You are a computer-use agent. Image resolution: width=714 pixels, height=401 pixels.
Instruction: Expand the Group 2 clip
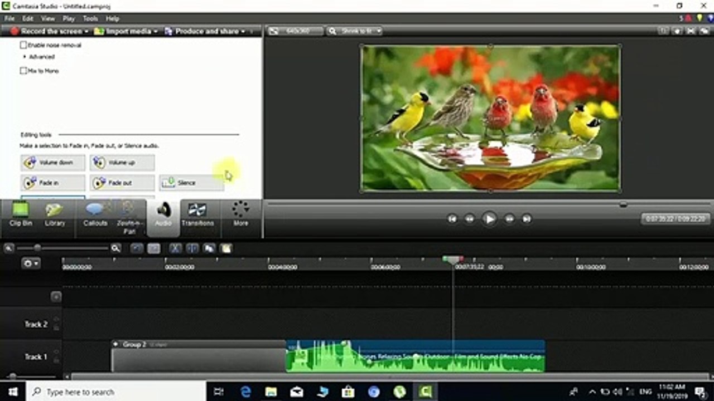(116, 345)
